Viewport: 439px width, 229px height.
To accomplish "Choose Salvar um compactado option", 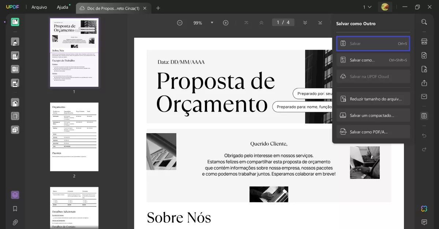I will pyautogui.click(x=373, y=115).
